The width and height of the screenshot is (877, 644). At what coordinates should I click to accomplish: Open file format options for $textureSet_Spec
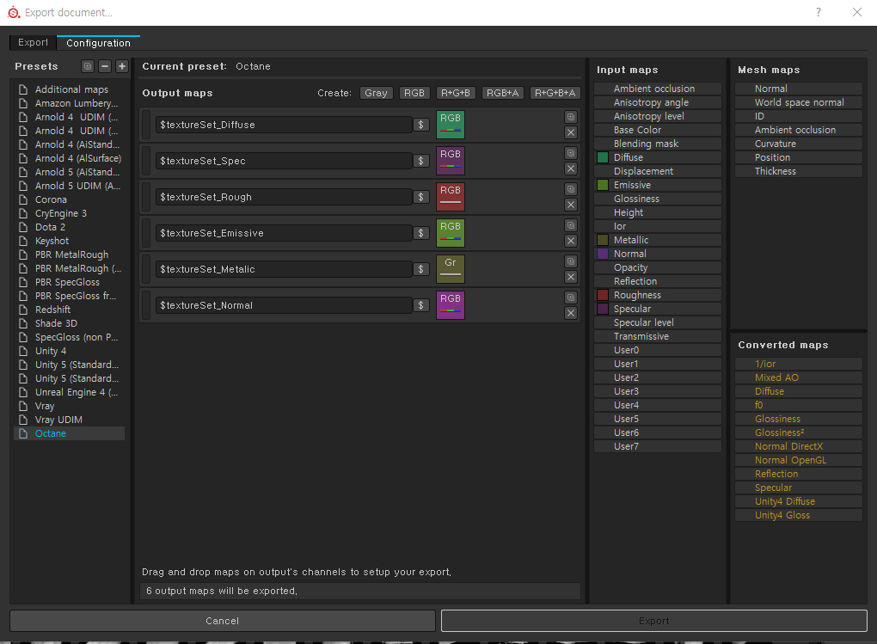pyautogui.click(x=420, y=161)
